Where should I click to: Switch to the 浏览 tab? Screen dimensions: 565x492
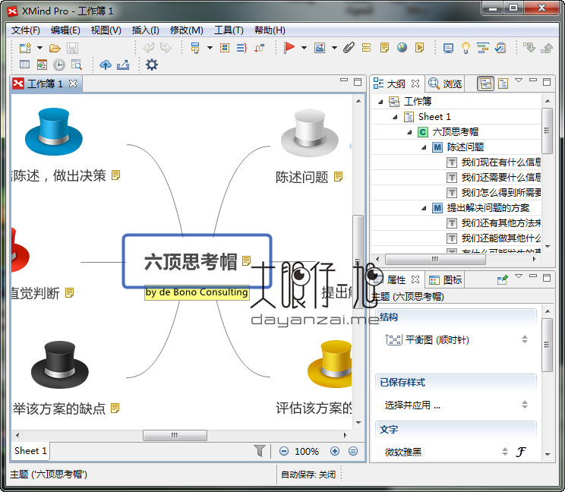tap(445, 84)
